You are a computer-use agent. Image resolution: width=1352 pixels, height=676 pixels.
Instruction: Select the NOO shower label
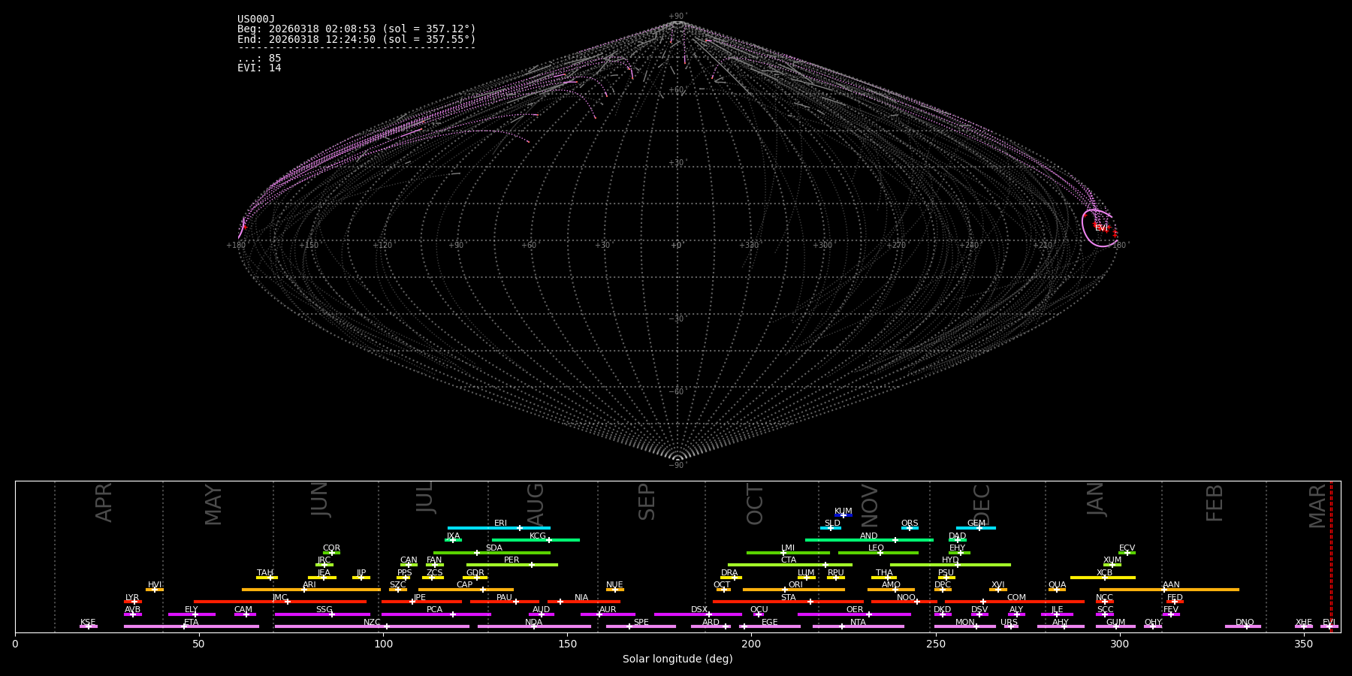[x=906, y=598]
